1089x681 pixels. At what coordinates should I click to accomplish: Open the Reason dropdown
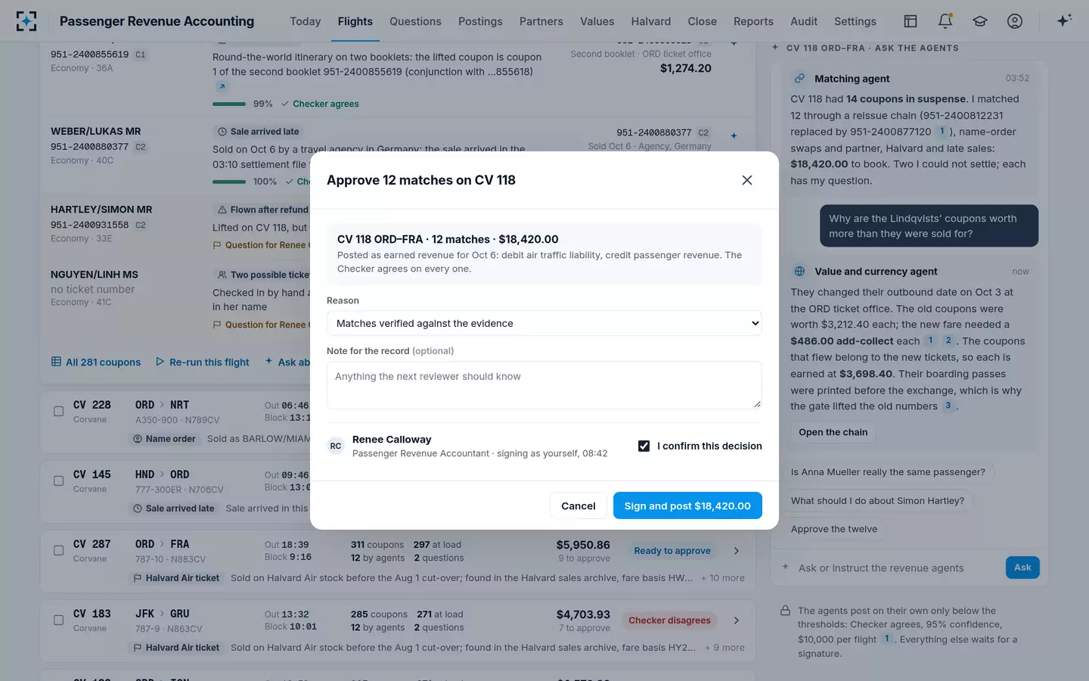click(544, 323)
